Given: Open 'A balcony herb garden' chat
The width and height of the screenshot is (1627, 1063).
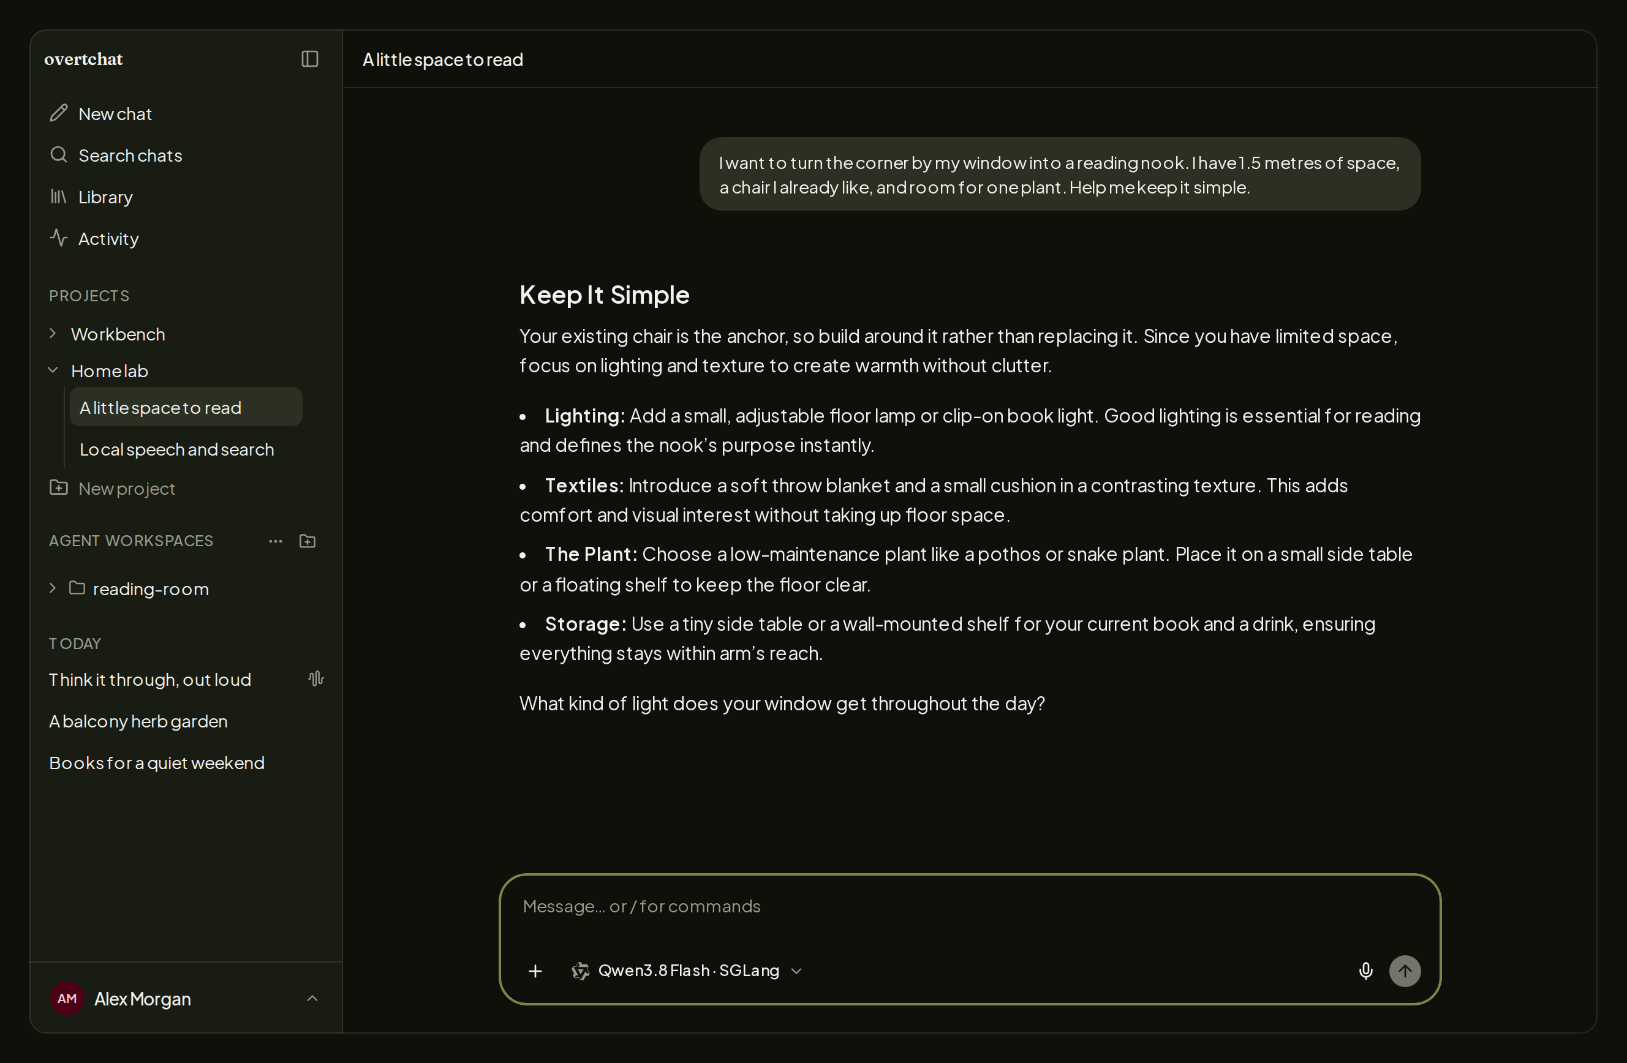Looking at the screenshot, I should [138, 721].
